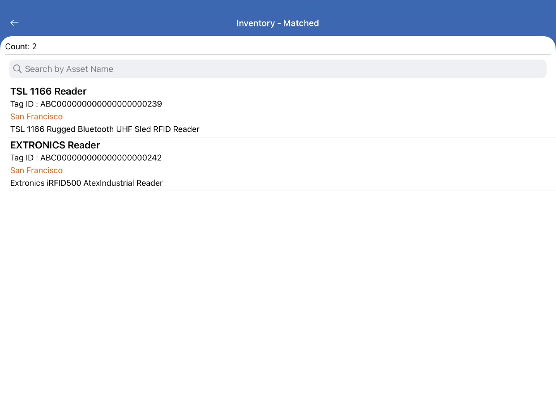
Task: Open the TSL 1166 Reader asset
Action: point(48,91)
